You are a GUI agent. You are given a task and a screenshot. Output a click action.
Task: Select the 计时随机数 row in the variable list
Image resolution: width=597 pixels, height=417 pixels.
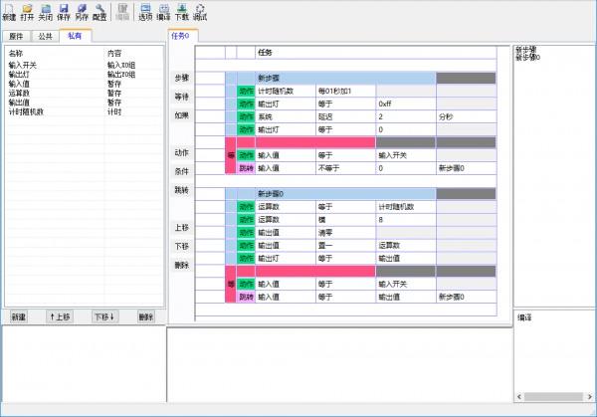click(84, 111)
